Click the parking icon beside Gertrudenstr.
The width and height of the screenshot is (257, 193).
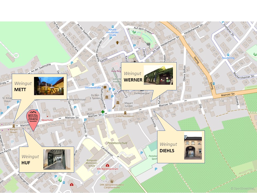pos(75,107)
